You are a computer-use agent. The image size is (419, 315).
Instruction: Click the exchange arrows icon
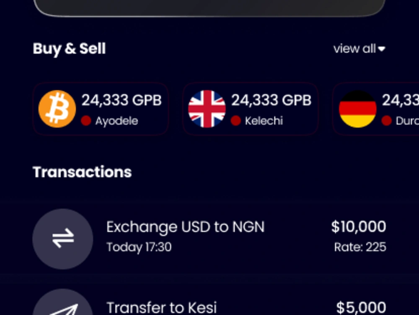point(63,239)
